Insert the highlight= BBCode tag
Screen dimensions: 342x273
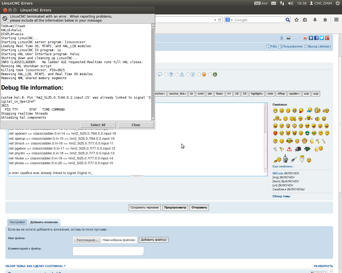pos(257,94)
